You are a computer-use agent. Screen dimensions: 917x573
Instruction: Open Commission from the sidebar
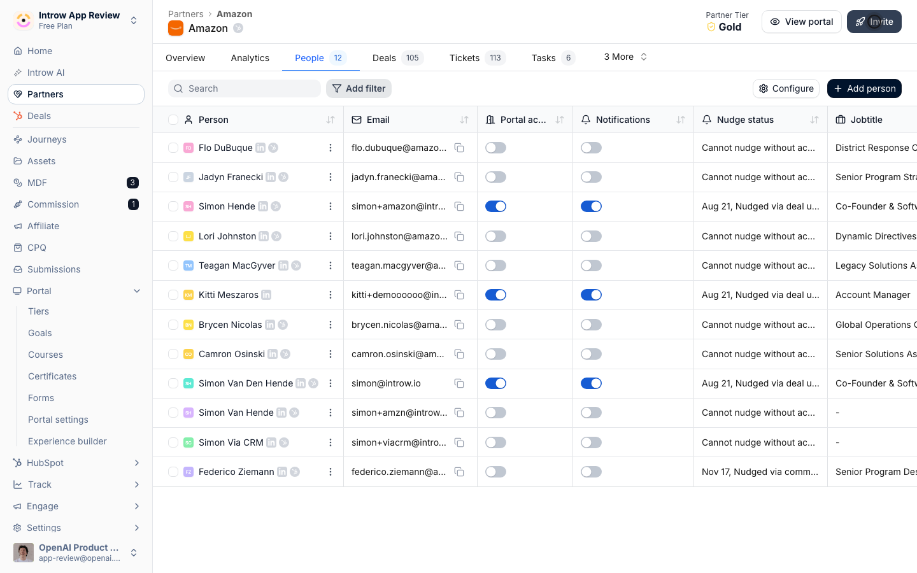[x=76, y=204]
